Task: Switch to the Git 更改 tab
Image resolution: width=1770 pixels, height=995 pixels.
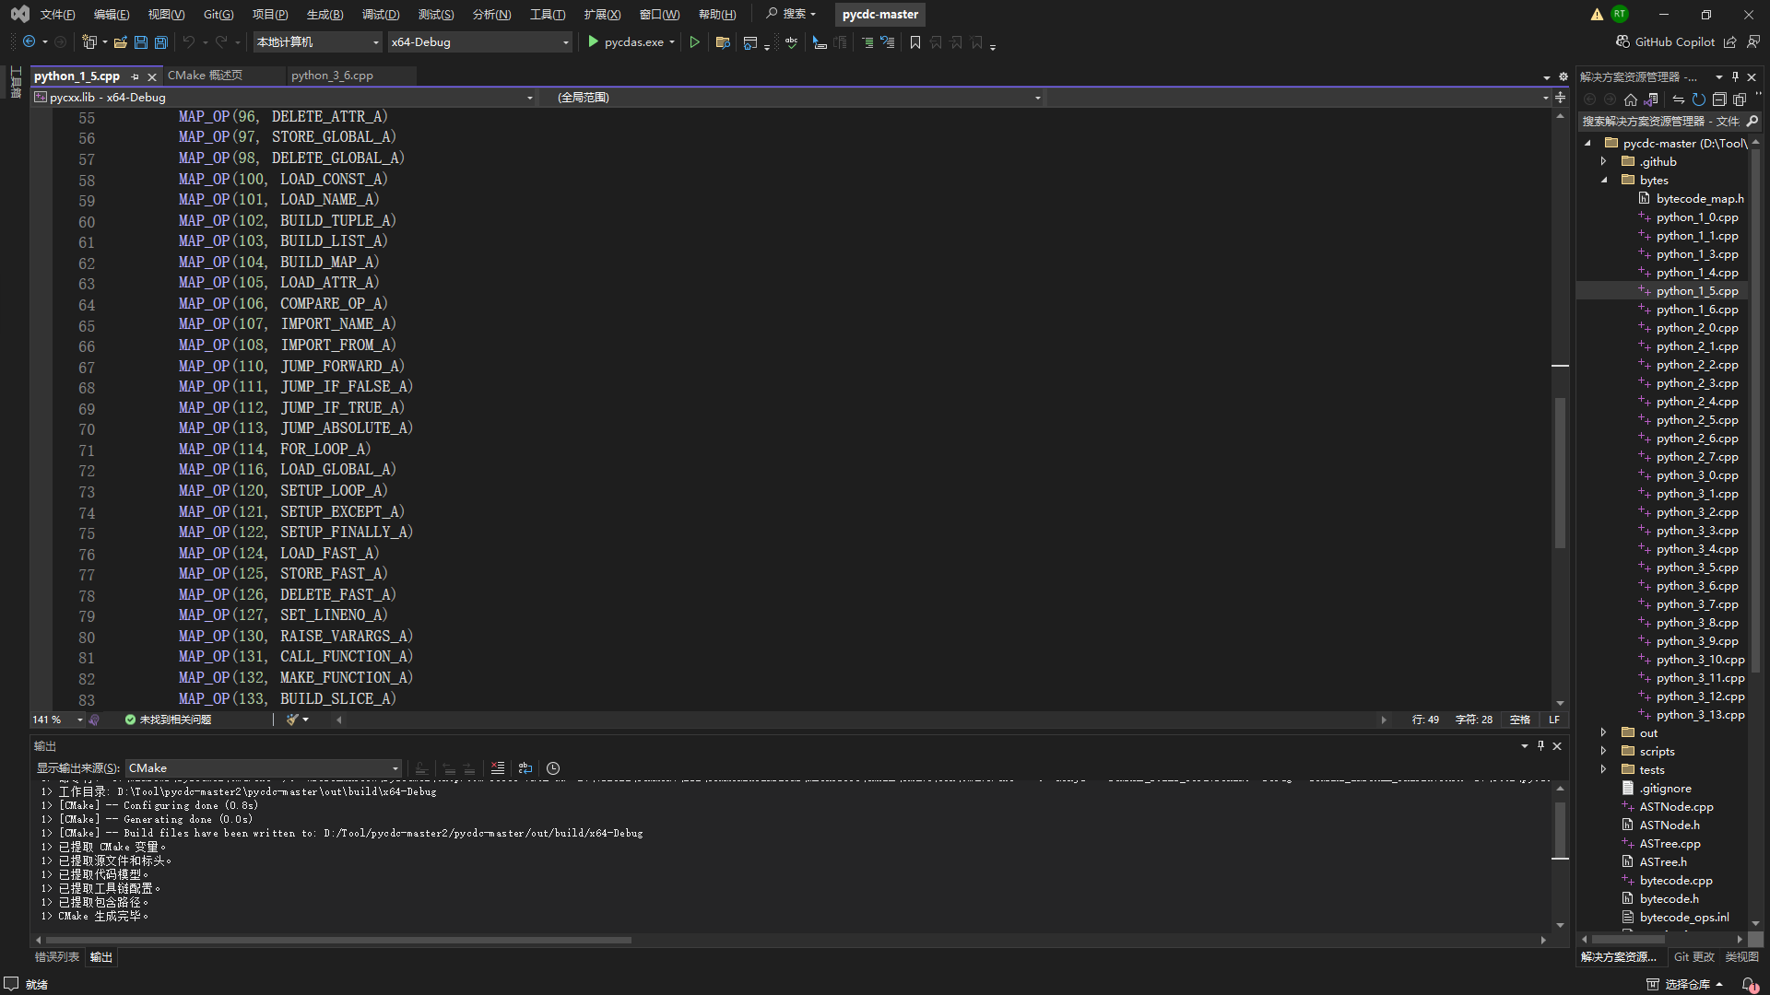Action: click(x=1693, y=957)
